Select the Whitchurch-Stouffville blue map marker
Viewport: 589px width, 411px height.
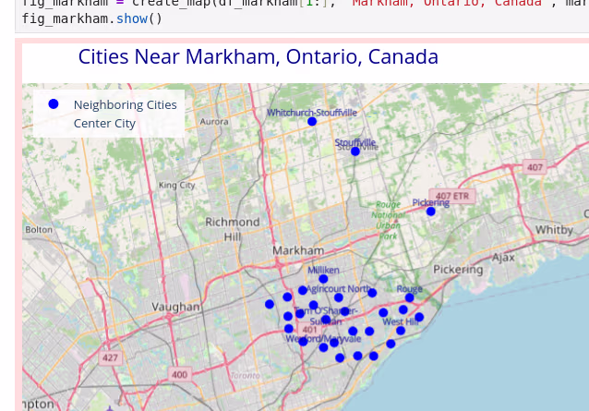(x=312, y=121)
